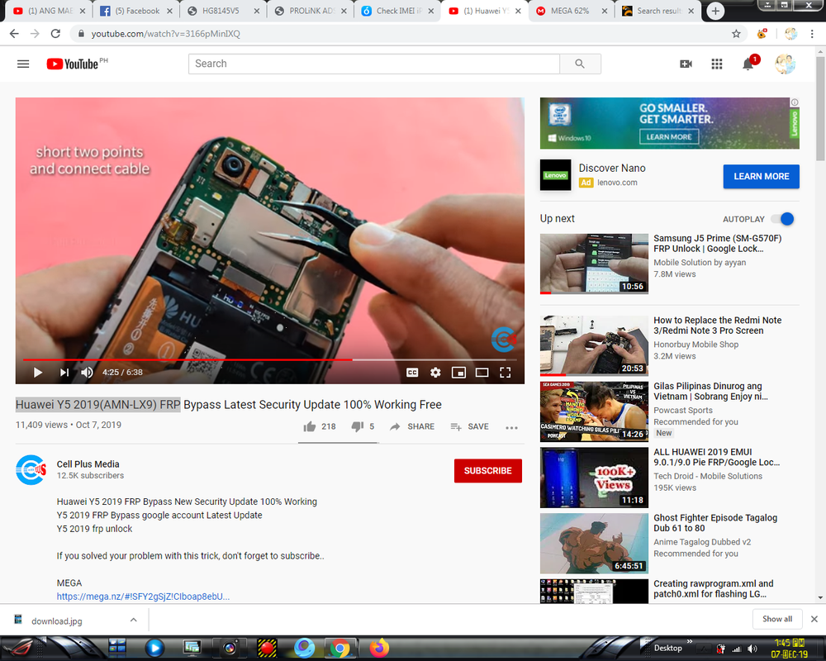Open the new tab plus button

pyautogui.click(x=715, y=11)
